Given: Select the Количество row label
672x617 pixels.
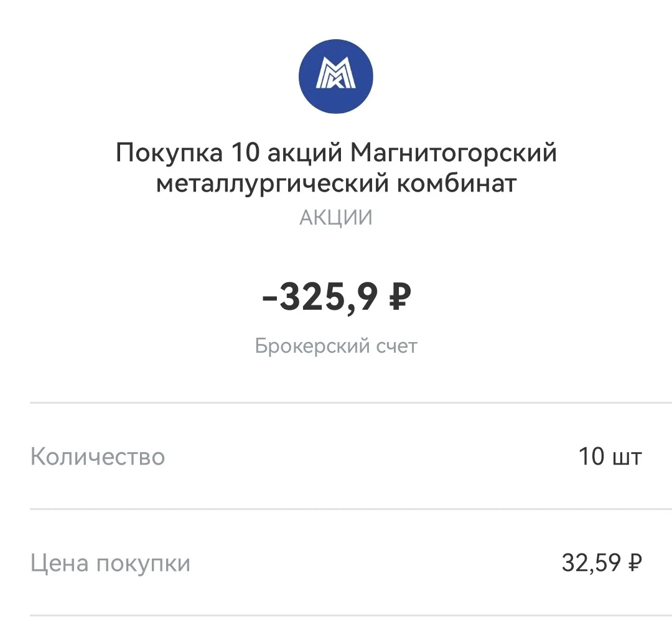Looking at the screenshot, I should [98, 457].
